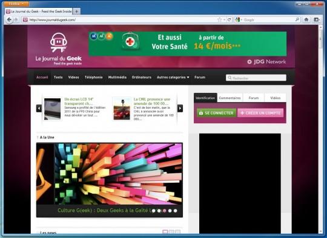Image resolution: width=327 pixels, height=238 pixels.
Task: Open the LCD screen article thumbnail
Action: [52, 109]
